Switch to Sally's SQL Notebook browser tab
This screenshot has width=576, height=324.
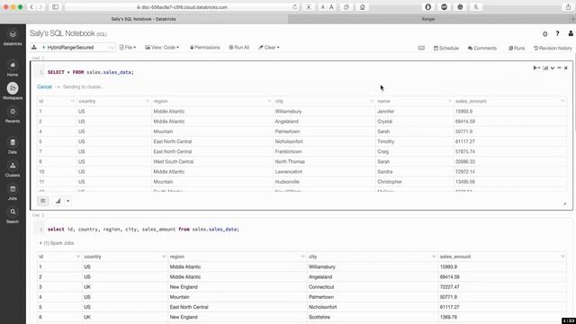click(144, 19)
